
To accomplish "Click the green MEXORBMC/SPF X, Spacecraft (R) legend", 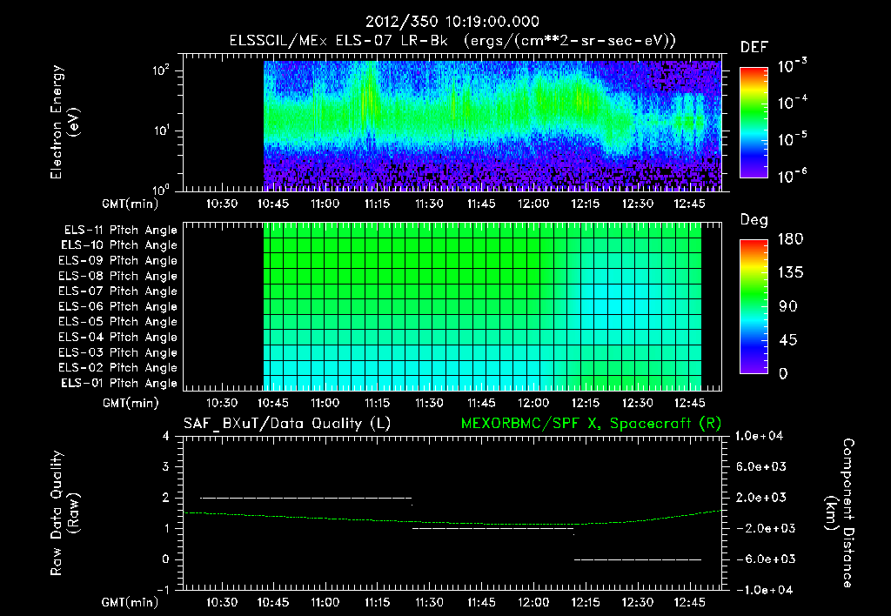I will click(x=591, y=424).
